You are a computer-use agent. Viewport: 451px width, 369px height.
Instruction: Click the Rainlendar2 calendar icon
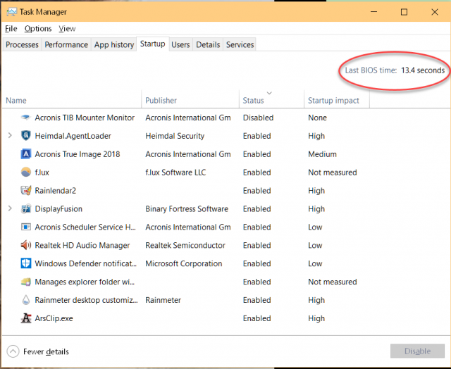25,190
